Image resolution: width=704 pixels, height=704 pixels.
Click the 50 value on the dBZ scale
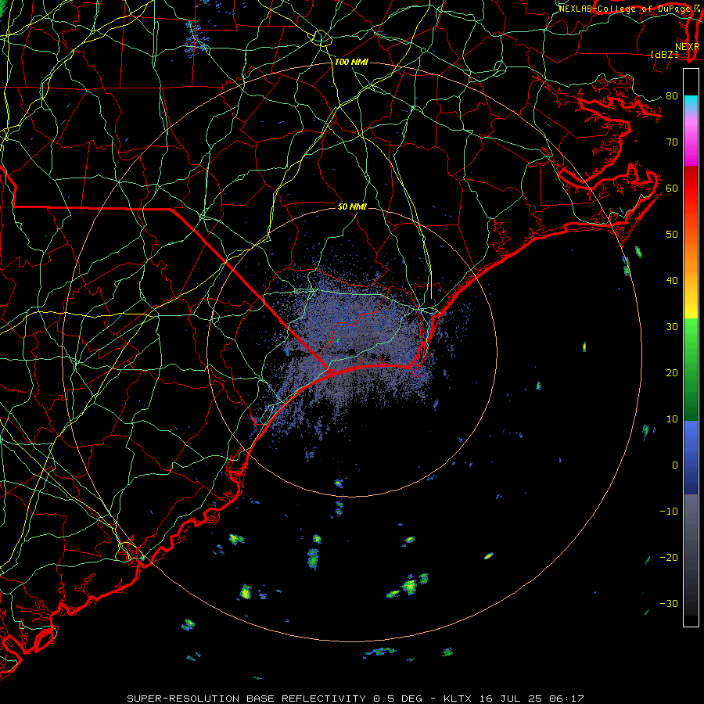[x=672, y=235]
